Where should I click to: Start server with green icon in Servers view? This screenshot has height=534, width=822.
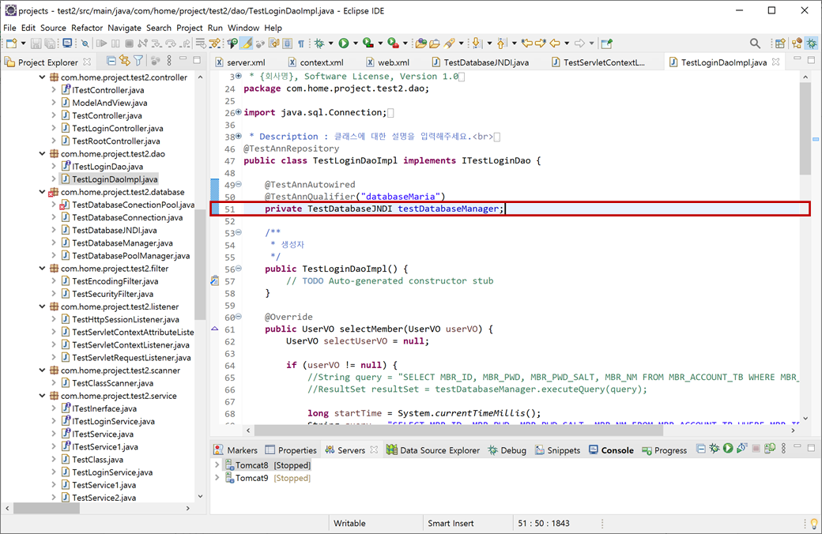click(x=728, y=448)
